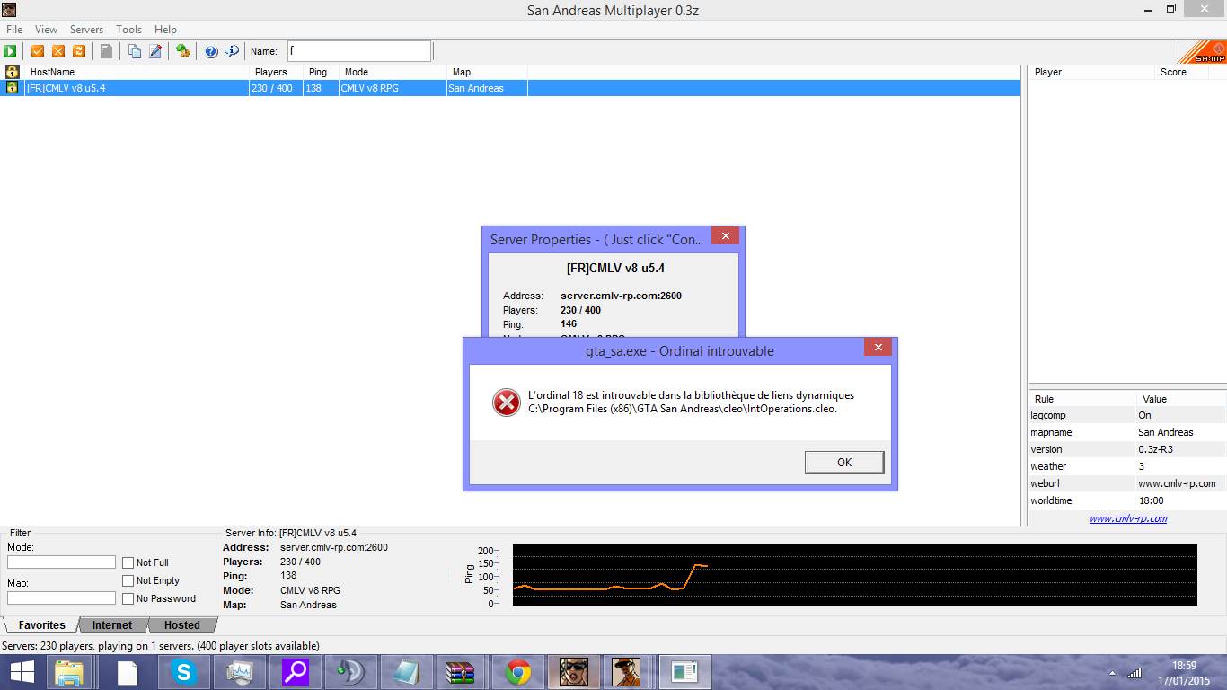Open the Servers menu
The image size is (1227, 690).
pos(86,30)
